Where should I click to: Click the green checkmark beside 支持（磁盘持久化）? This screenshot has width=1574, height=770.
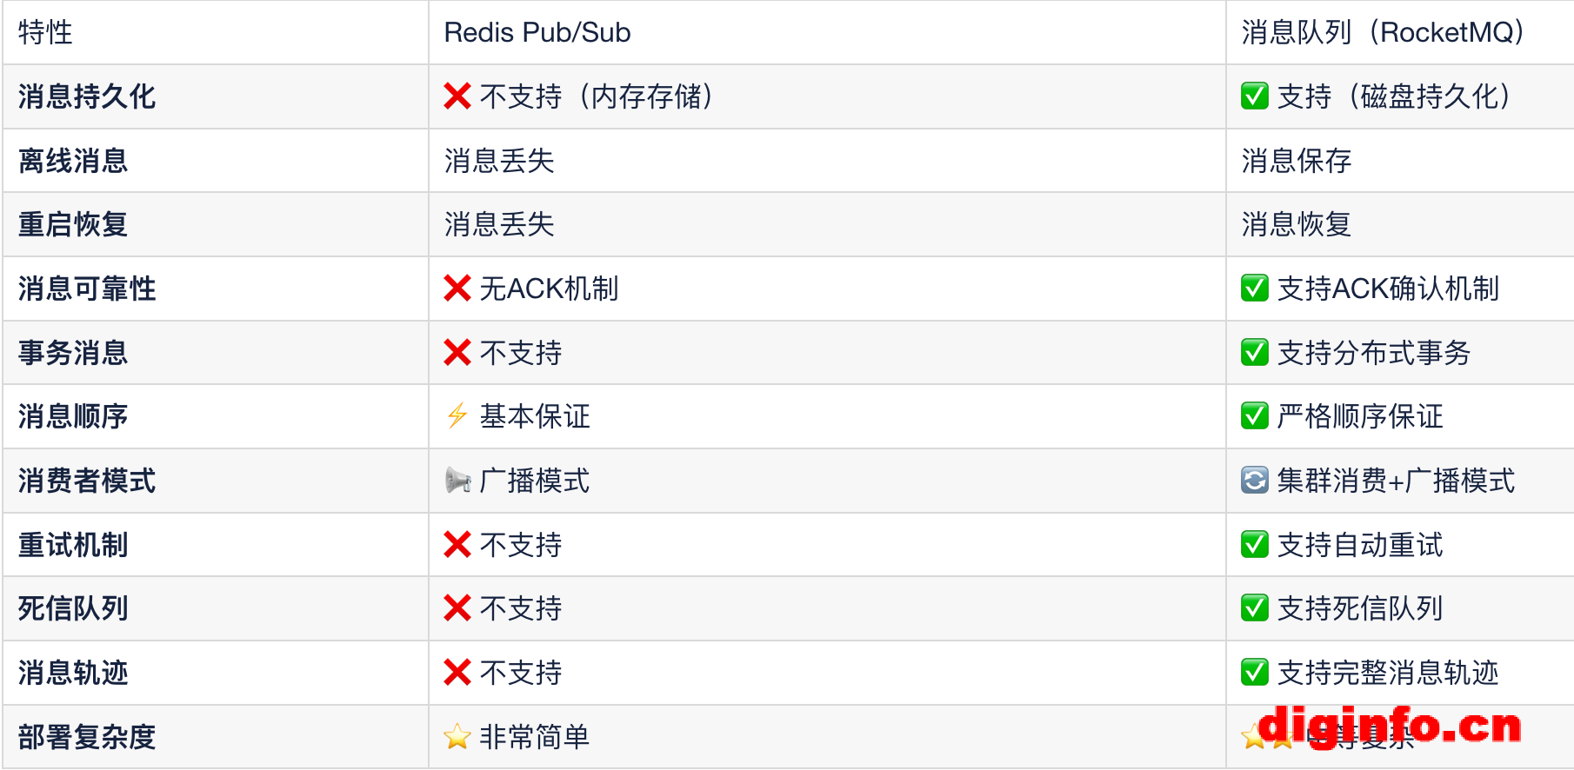1254,96
